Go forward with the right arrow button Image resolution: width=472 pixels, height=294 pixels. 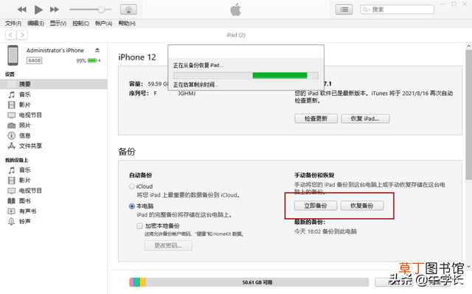(x=22, y=35)
